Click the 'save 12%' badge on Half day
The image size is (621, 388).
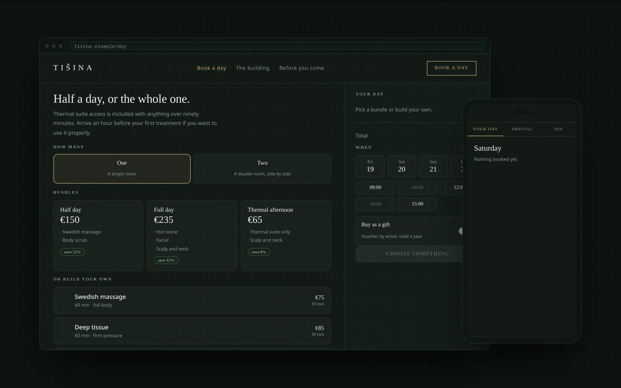73,252
